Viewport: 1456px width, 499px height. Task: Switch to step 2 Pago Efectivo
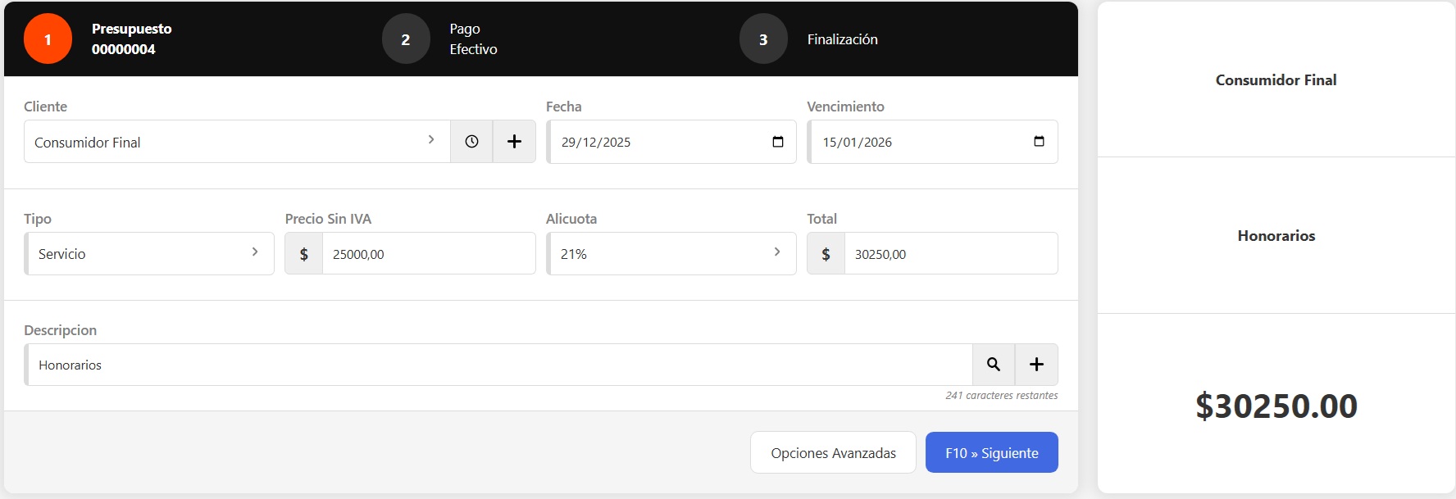tap(406, 39)
